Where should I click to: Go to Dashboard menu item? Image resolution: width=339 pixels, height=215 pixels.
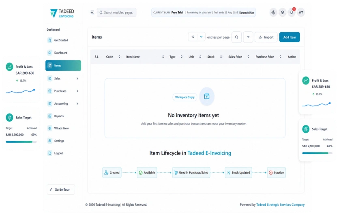pos(63,53)
